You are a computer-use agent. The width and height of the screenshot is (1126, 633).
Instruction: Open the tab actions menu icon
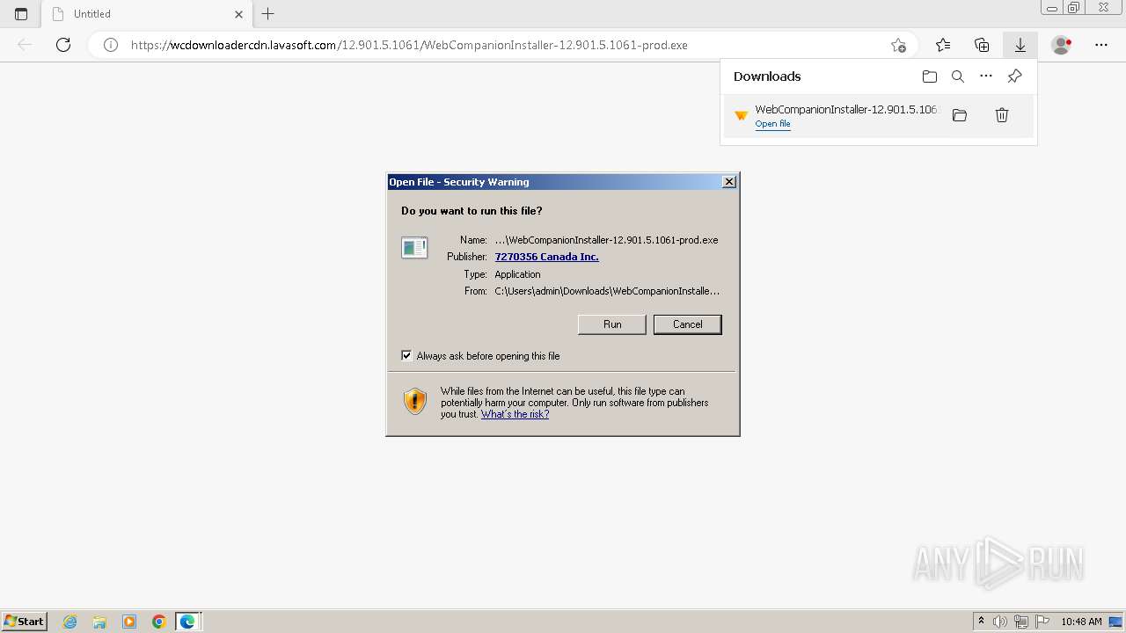[x=21, y=14]
